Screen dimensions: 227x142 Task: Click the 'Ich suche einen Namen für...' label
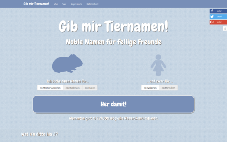click(x=67, y=81)
